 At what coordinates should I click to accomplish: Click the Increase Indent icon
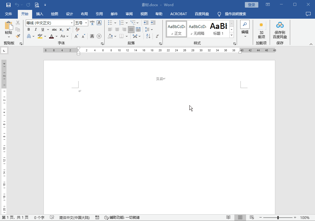pyautogui.click(x=153, y=23)
